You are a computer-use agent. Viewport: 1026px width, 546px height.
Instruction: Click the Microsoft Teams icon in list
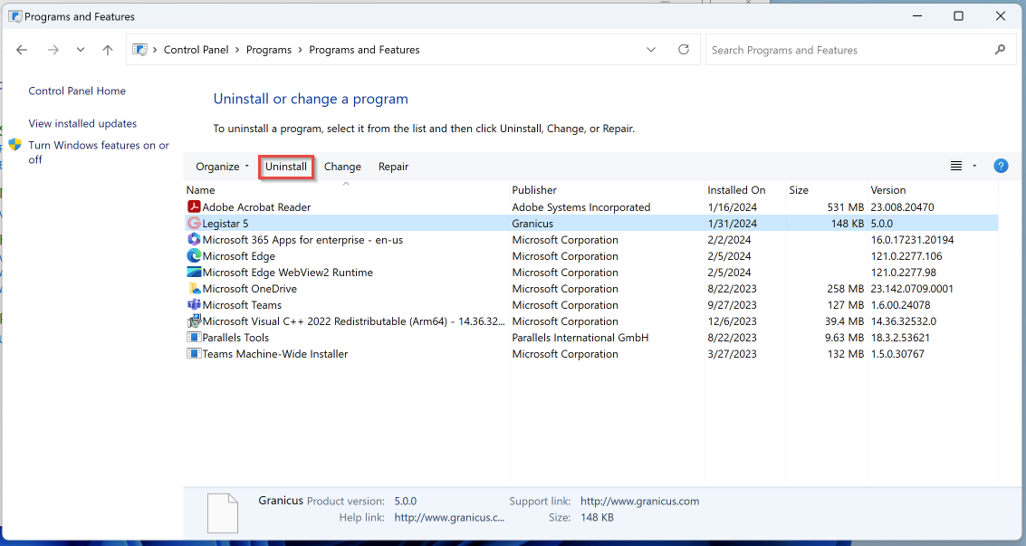click(194, 305)
